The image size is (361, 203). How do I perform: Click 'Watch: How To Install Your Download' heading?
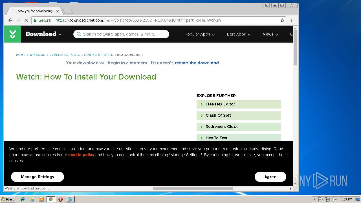click(x=86, y=77)
